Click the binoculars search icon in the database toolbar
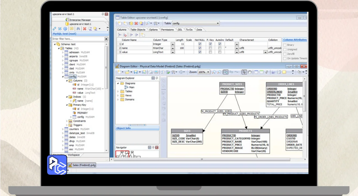This screenshot has width=358, height=196. coord(78,29)
